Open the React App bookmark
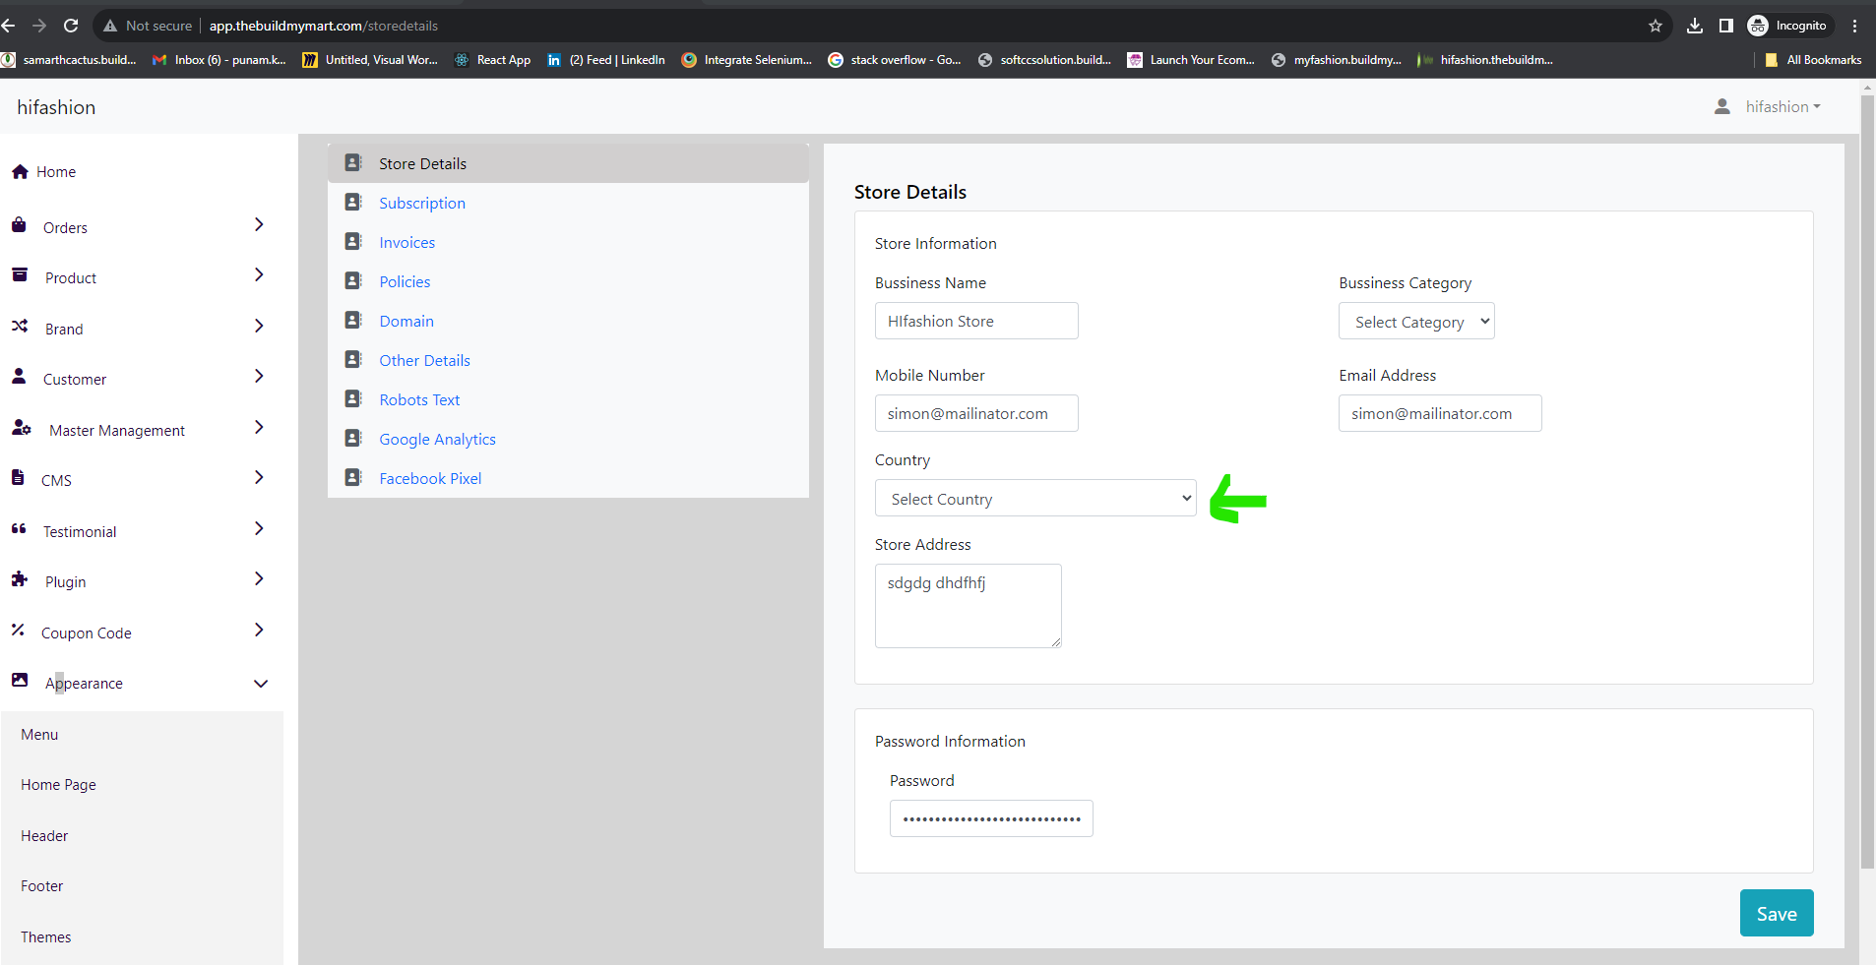1876x965 pixels. [492, 60]
